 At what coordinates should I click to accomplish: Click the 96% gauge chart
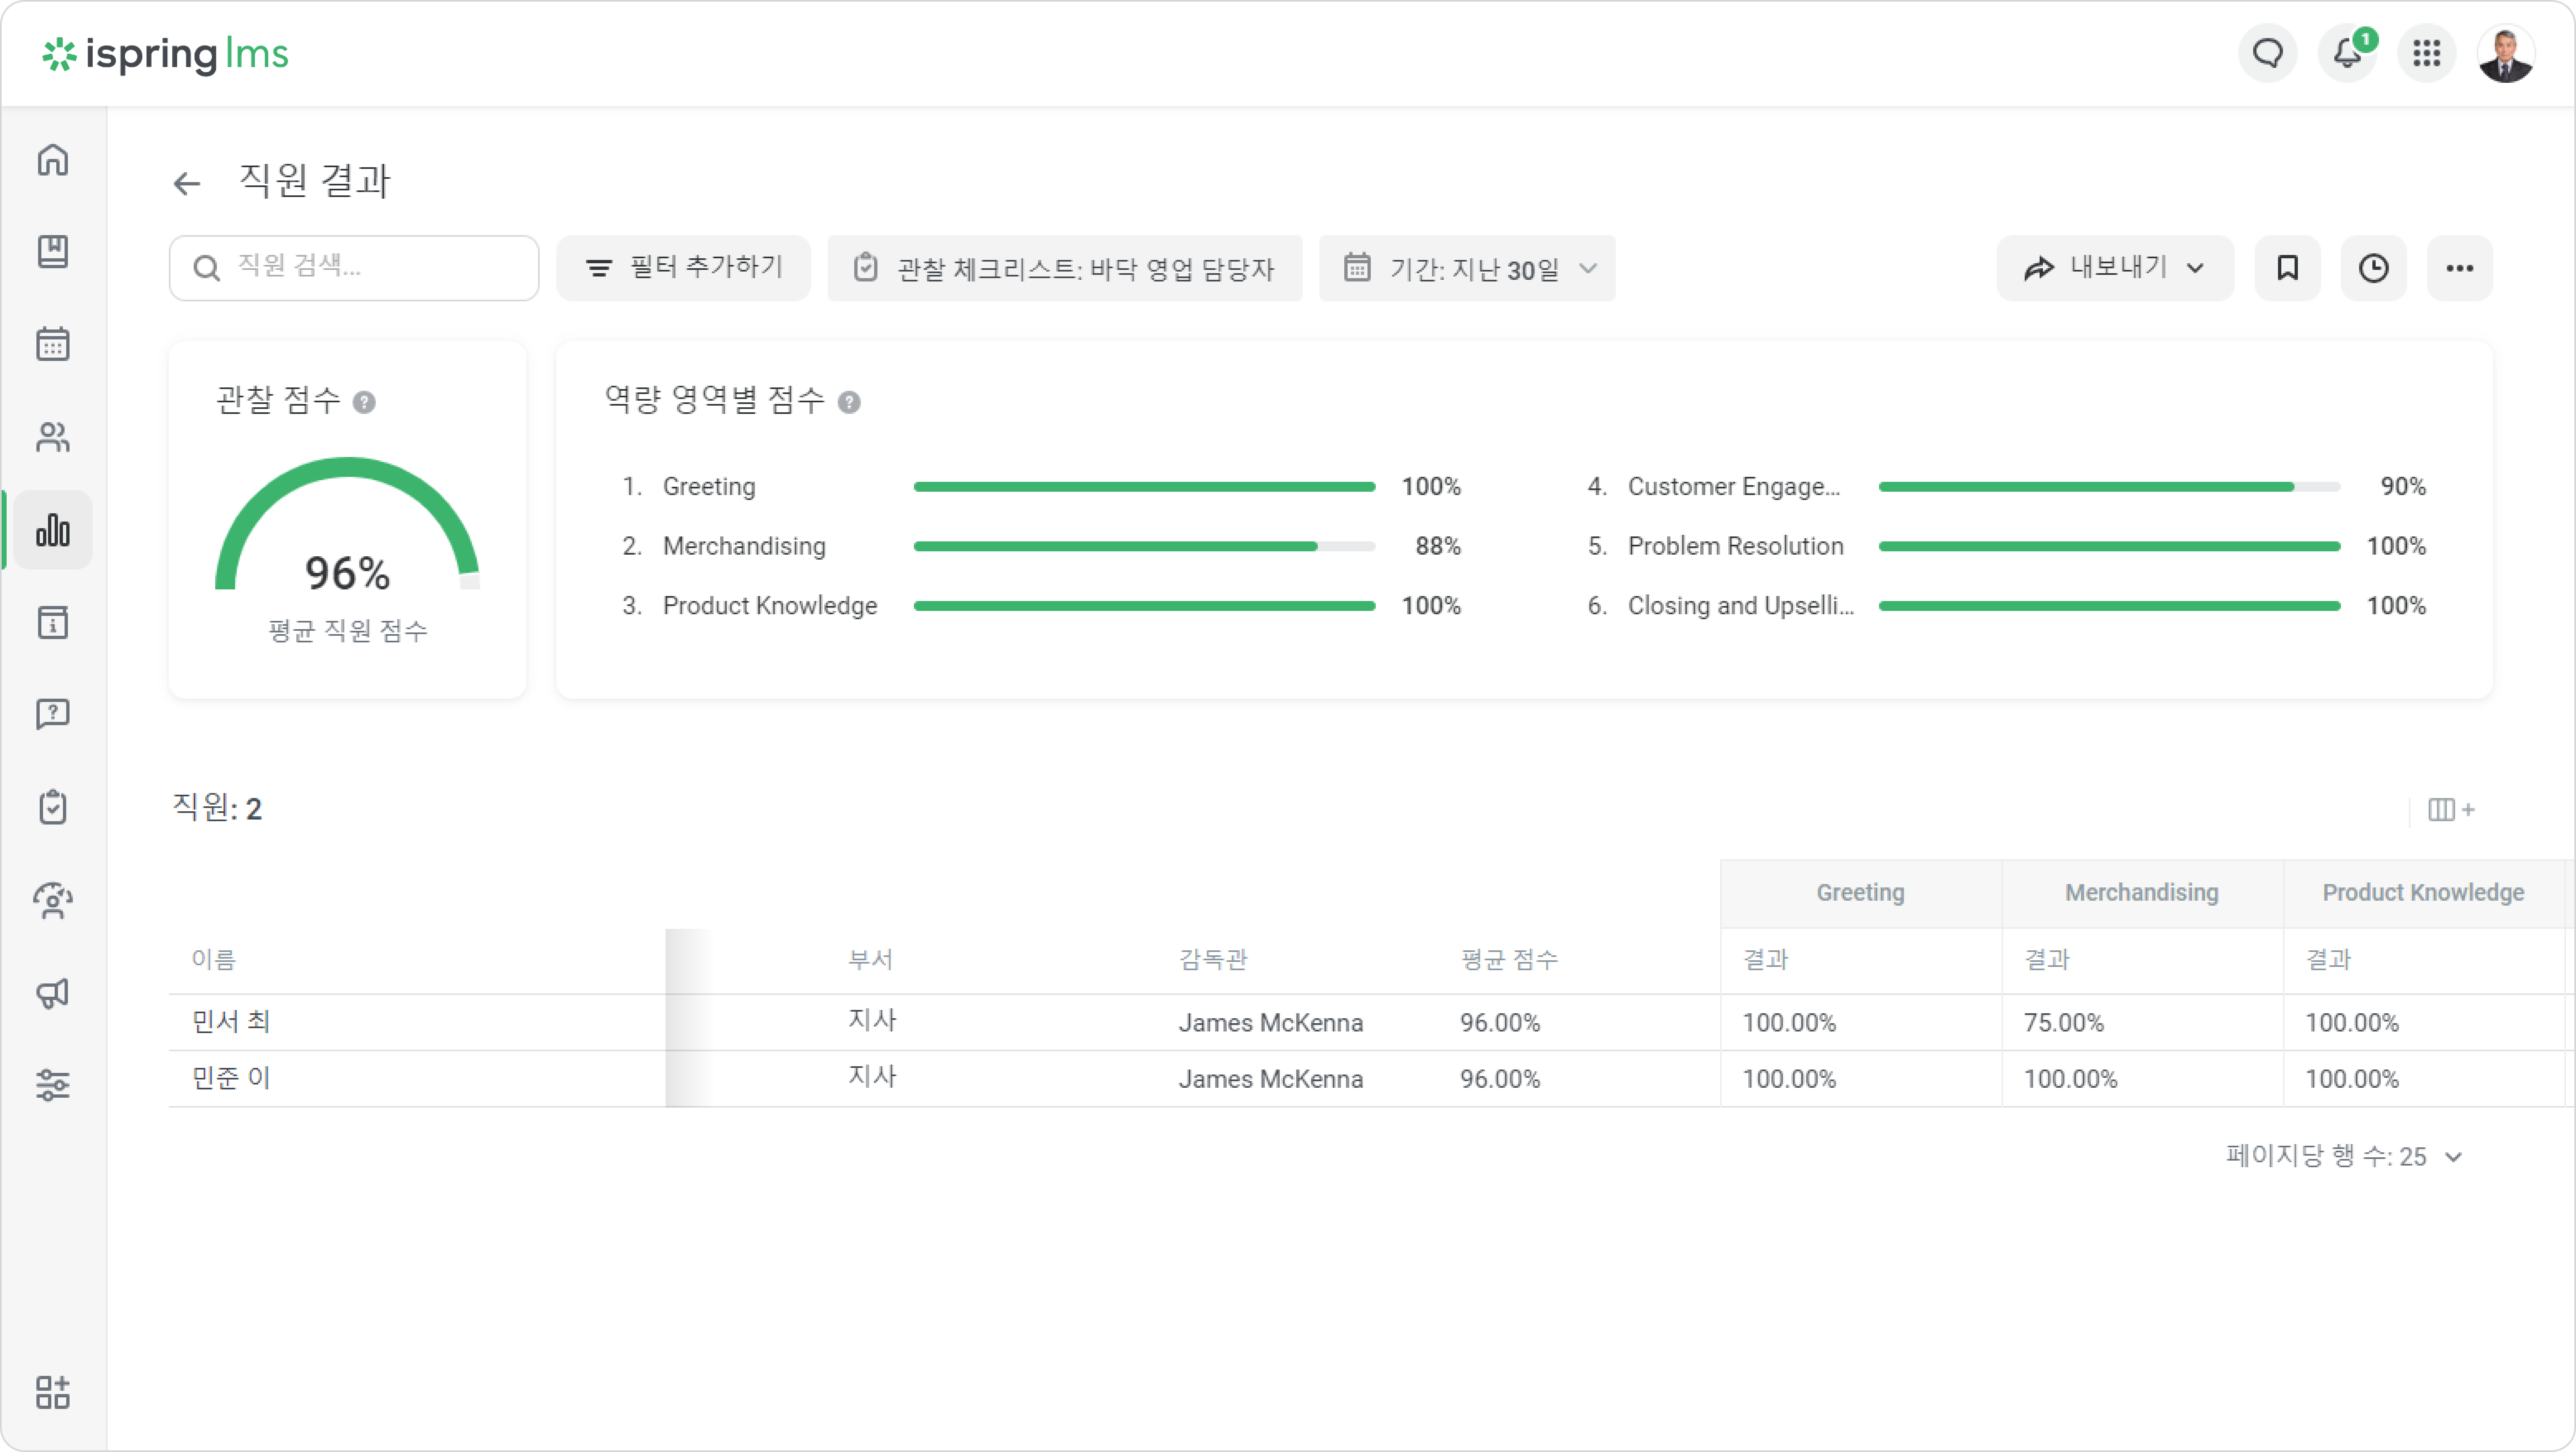tap(347, 523)
